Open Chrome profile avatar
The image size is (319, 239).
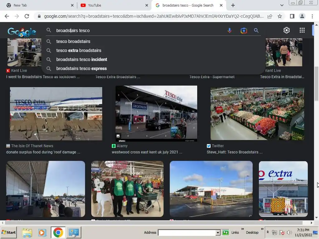click(x=302, y=16)
